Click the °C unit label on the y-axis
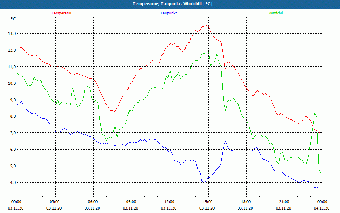The width and height of the screenshot is (340, 213). [x=13, y=19]
